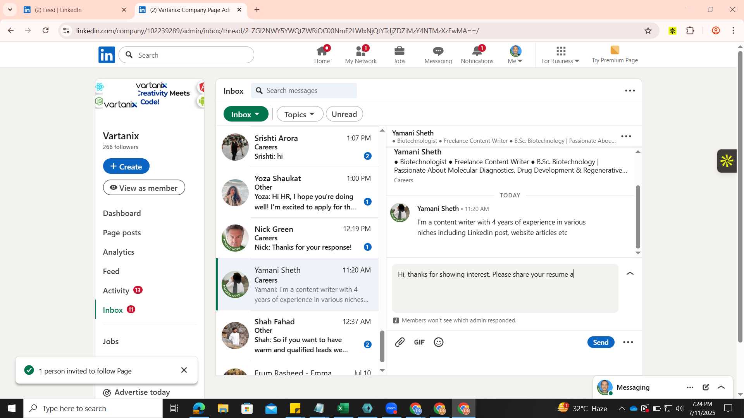Go back to previous page
This screenshot has width=744, height=418.
click(x=10, y=31)
